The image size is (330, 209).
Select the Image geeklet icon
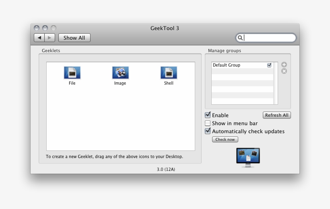tap(120, 73)
